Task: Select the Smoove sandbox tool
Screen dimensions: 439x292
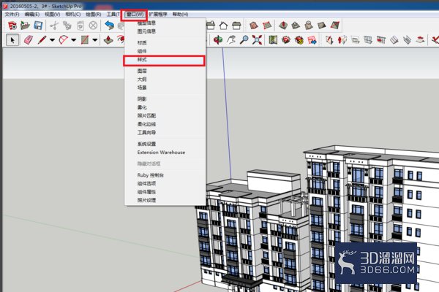Action: 283,26
